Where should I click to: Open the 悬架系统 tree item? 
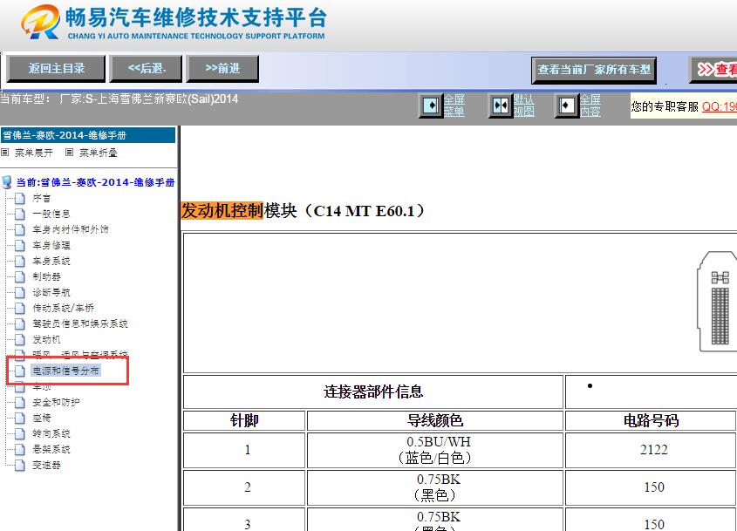(x=51, y=450)
